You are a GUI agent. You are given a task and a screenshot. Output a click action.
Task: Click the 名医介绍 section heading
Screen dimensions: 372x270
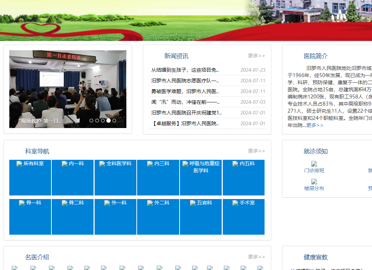(37, 257)
